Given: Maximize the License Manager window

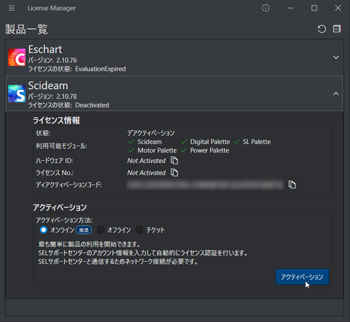Looking at the screenshot, I should coord(314,8).
